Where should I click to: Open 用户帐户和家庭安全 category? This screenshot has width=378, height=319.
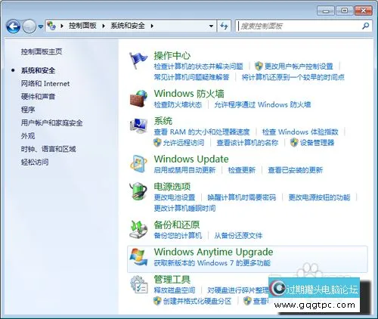tap(52, 123)
